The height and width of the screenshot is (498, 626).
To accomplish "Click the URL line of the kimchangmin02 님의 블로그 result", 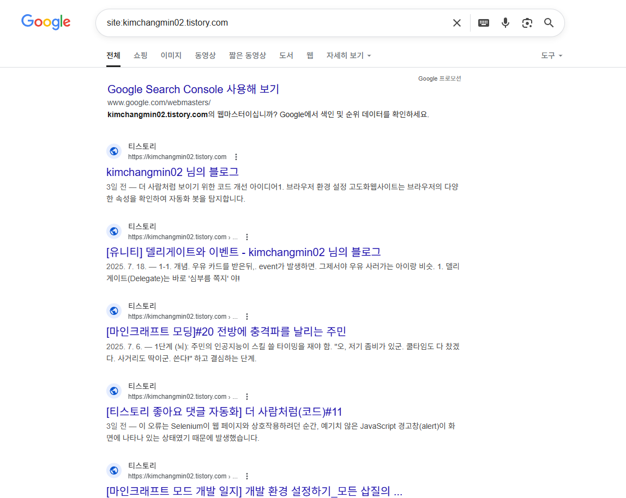I will [x=177, y=157].
